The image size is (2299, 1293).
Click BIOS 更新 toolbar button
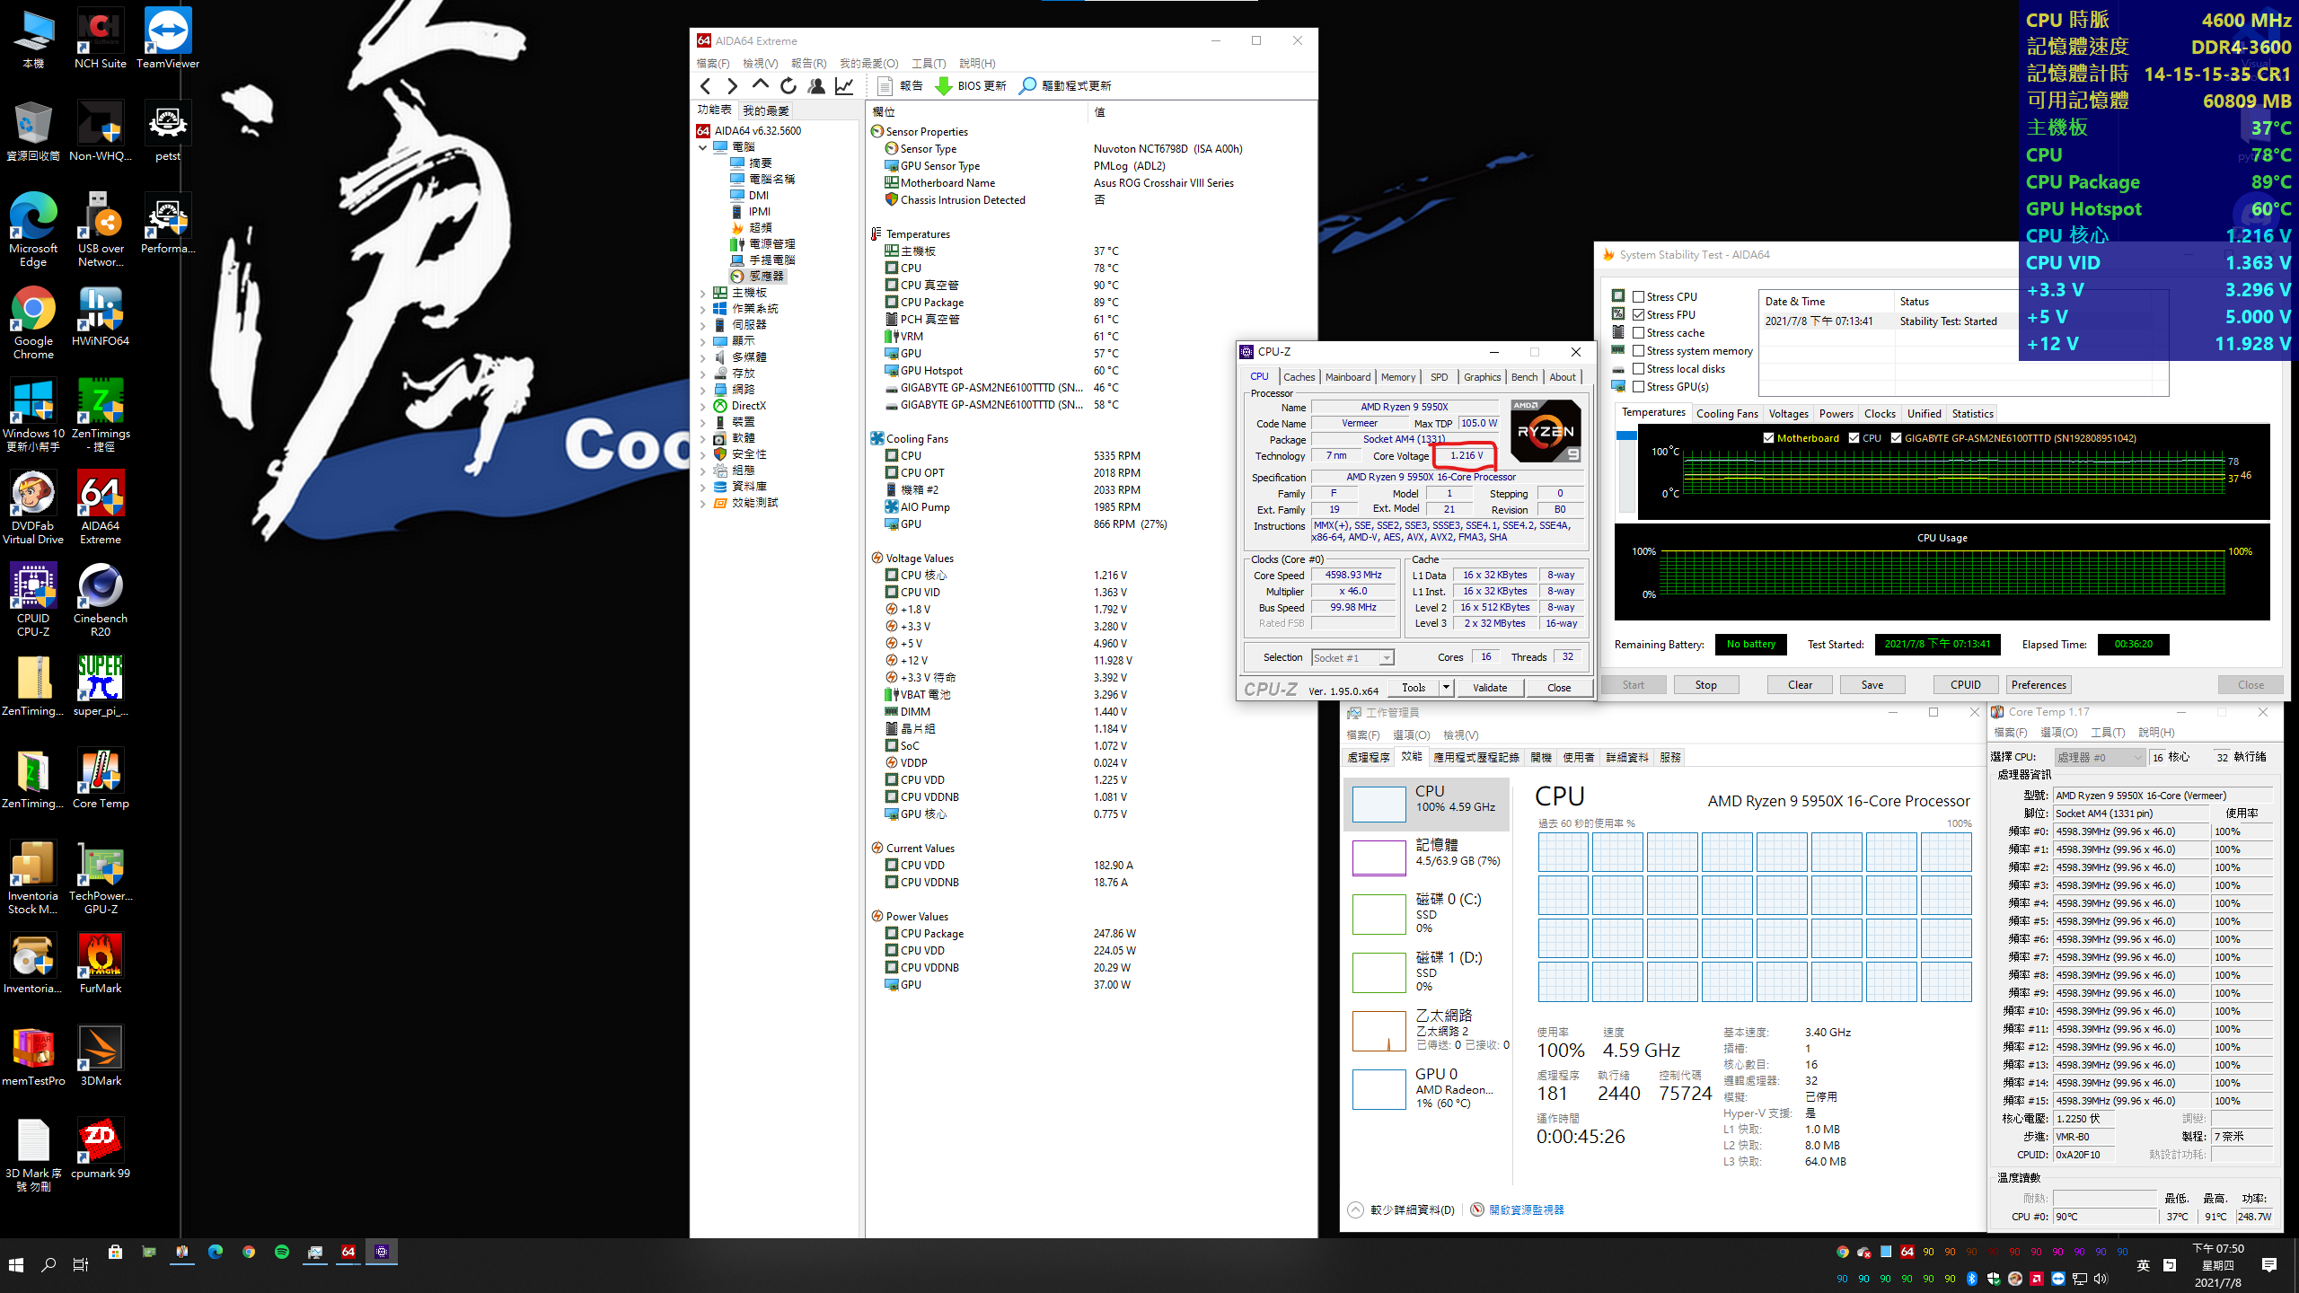[971, 86]
